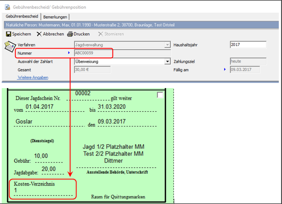Click the Gesamt field showing 30,00 €

click(x=93, y=70)
